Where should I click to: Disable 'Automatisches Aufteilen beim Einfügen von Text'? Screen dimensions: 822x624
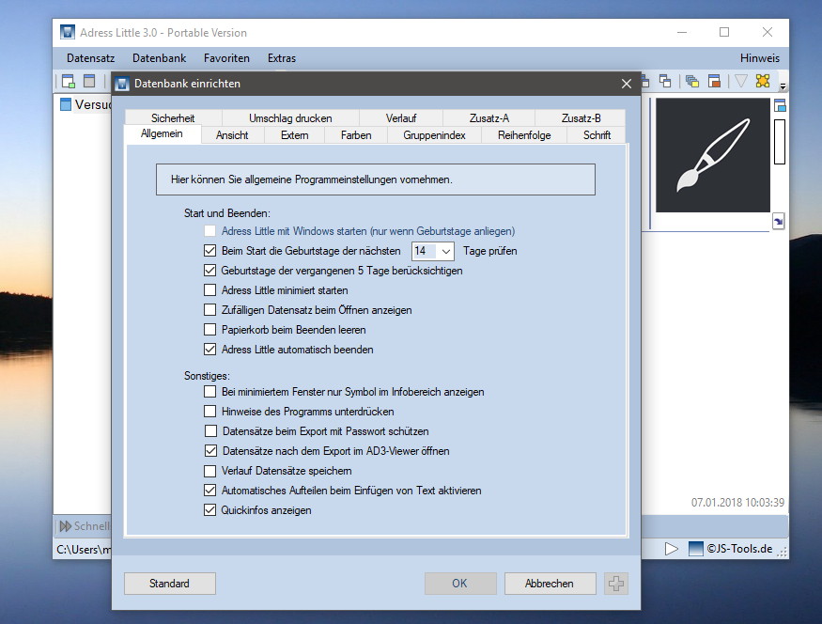(209, 491)
